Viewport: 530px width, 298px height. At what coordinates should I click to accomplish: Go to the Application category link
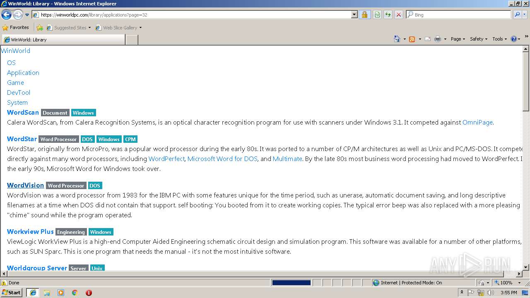pyautogui.click(x=23, y=73)
